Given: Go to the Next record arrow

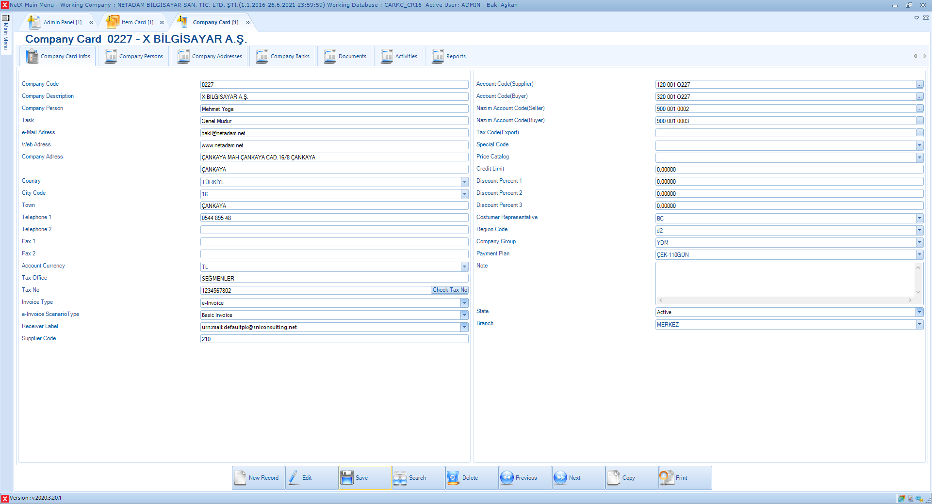Looking at the screenshot, I should (x=560, y=478).
